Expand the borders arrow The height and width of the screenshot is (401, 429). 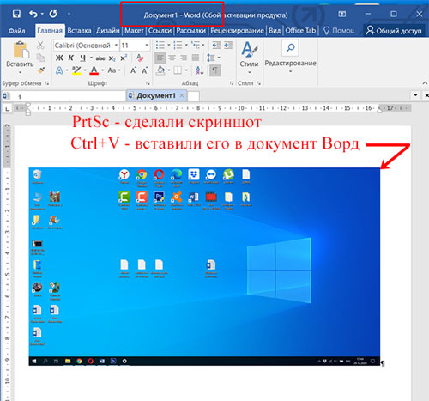[x=186, y=70]
